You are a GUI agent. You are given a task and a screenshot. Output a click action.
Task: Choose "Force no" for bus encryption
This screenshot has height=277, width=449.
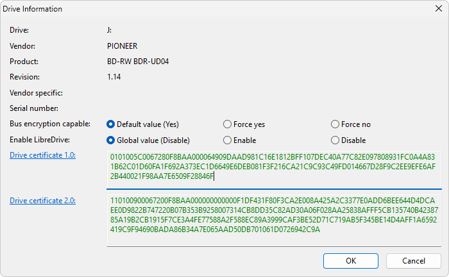click(x=335, y=124)
